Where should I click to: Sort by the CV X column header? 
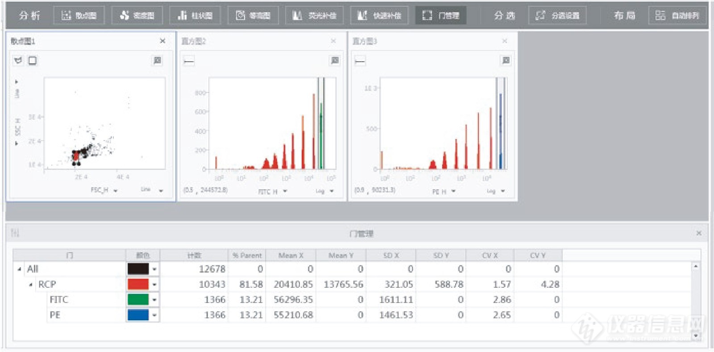490,255
